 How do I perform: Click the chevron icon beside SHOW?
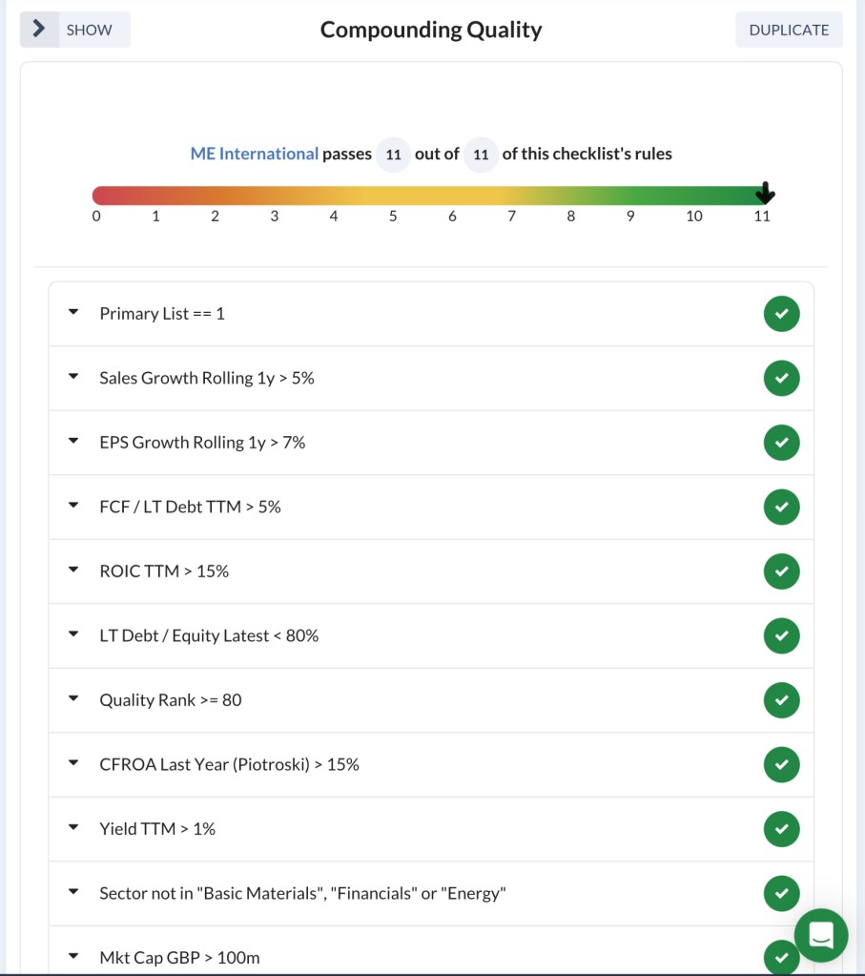click(x=39, y=30)
